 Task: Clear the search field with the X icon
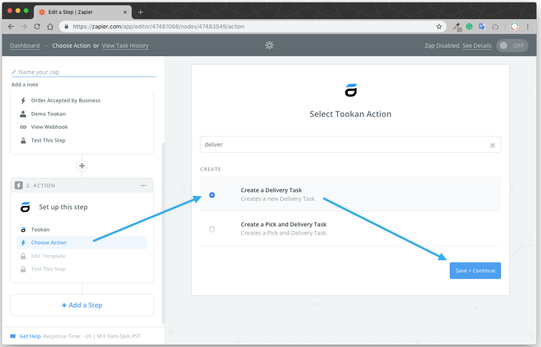[492, 145]
